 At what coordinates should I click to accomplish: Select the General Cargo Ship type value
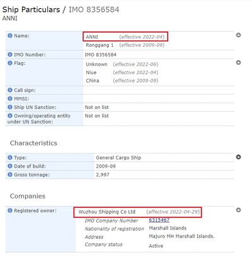point(118,158)
